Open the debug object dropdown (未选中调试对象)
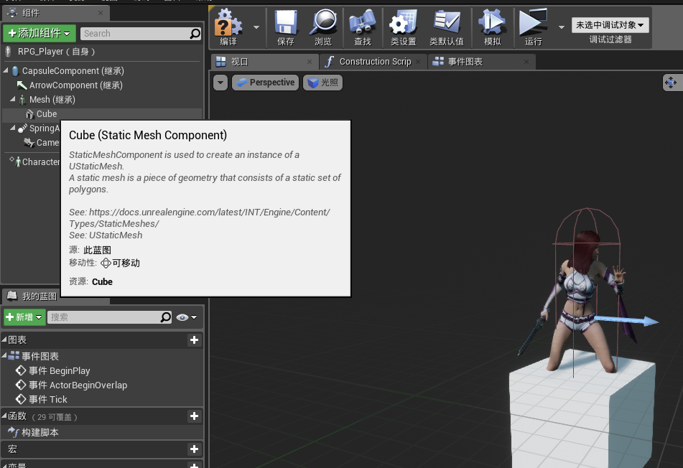This screenshot has width=683, height=468. (x=610, y=25)
